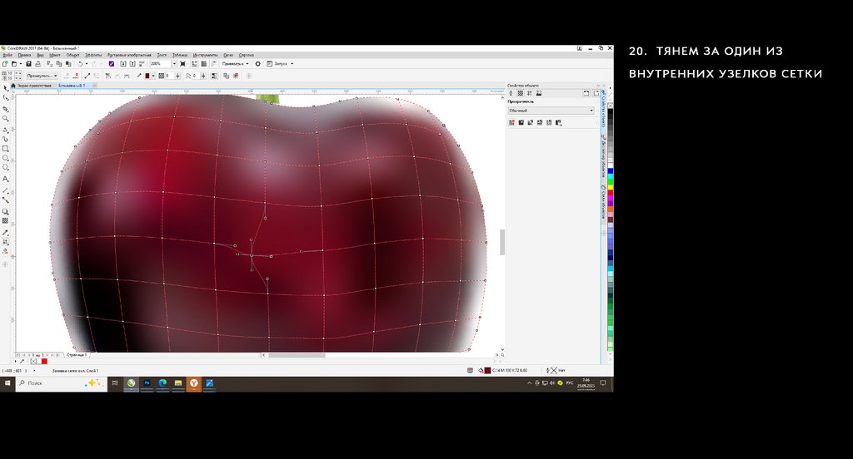
Task: Toggle No transparency button in properties panel
Action: click(x=511, y=122)
